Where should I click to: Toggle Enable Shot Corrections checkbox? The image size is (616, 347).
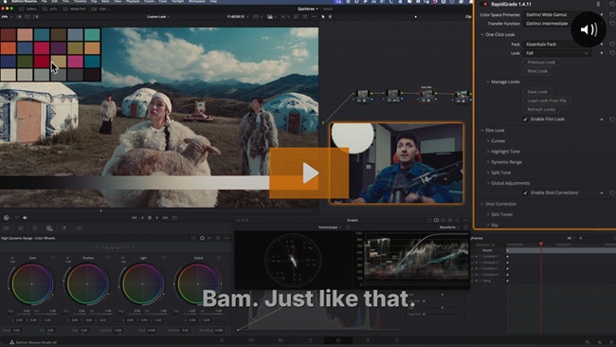(525, 193)
